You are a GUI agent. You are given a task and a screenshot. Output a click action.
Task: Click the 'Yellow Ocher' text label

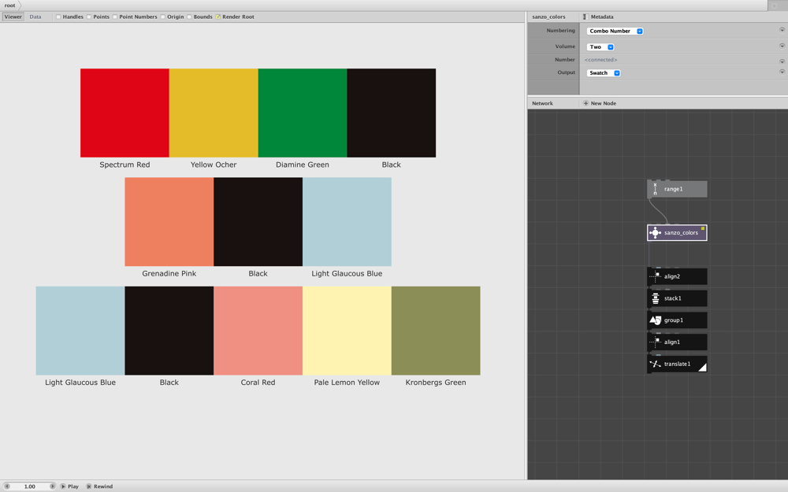[x=214, y=165]
